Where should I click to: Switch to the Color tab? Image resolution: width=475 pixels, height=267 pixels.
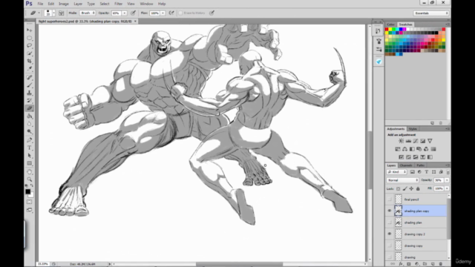[391, 24]
